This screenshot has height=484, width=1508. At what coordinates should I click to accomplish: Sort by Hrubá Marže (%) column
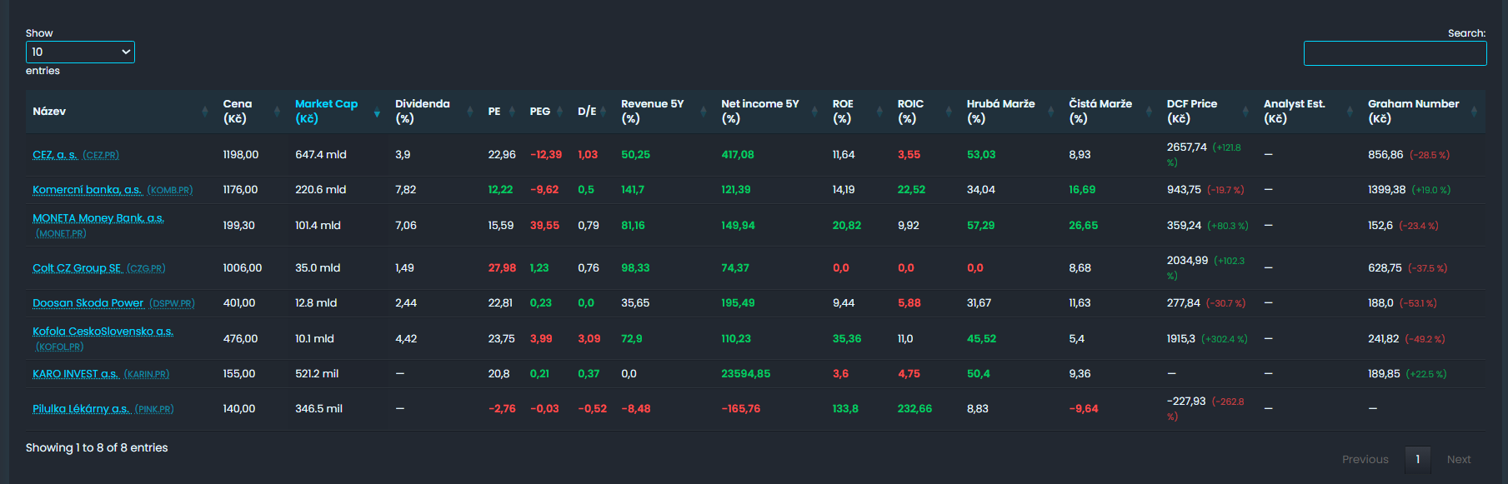[x=1011, y=112]
